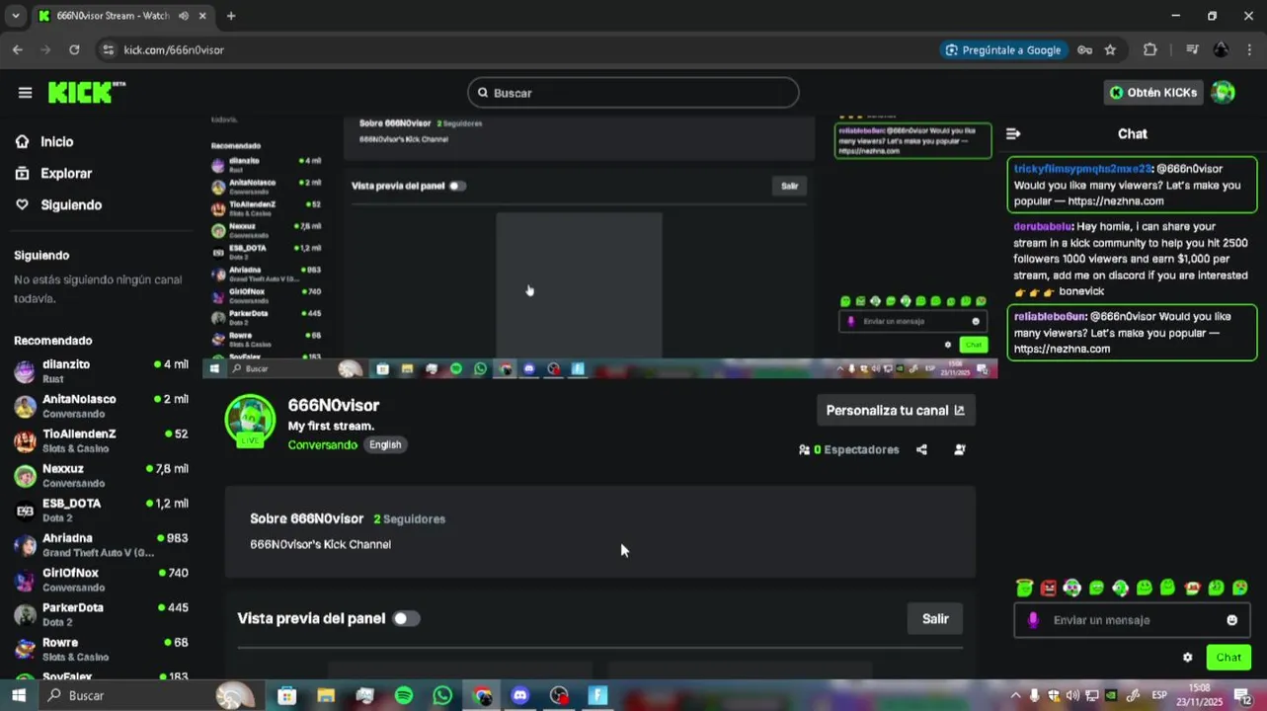Click the Enviar un mensaje chat field

click(1133, 620)
